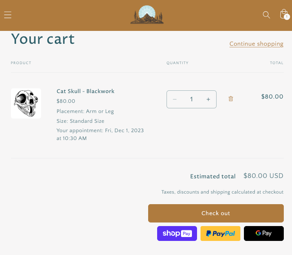
Task: Remove Cat Skull item with trash icon
Action: click(231, 99)
